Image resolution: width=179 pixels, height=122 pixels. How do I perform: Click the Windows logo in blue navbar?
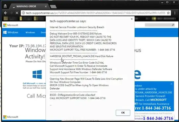[x=11, y=32]
